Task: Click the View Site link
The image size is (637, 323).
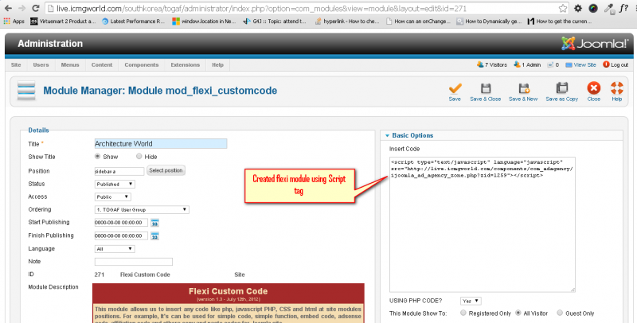Action: [581, 65]
